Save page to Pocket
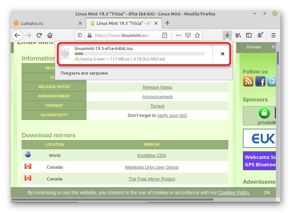The image size is (291, 213). coord(188,35)
